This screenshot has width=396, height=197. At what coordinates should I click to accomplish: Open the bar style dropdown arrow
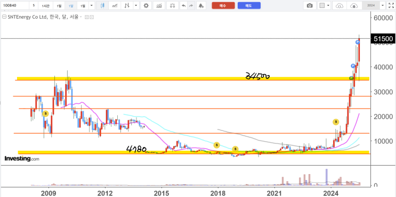[x=136, y=5]
